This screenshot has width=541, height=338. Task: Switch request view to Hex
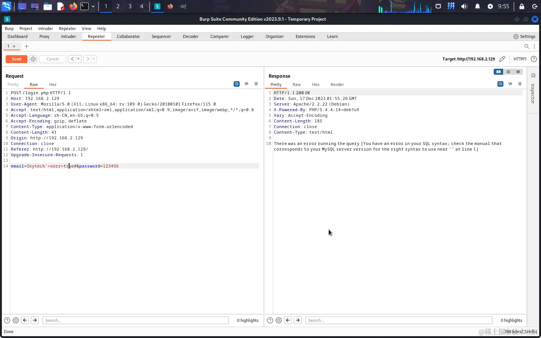[53, 84]
